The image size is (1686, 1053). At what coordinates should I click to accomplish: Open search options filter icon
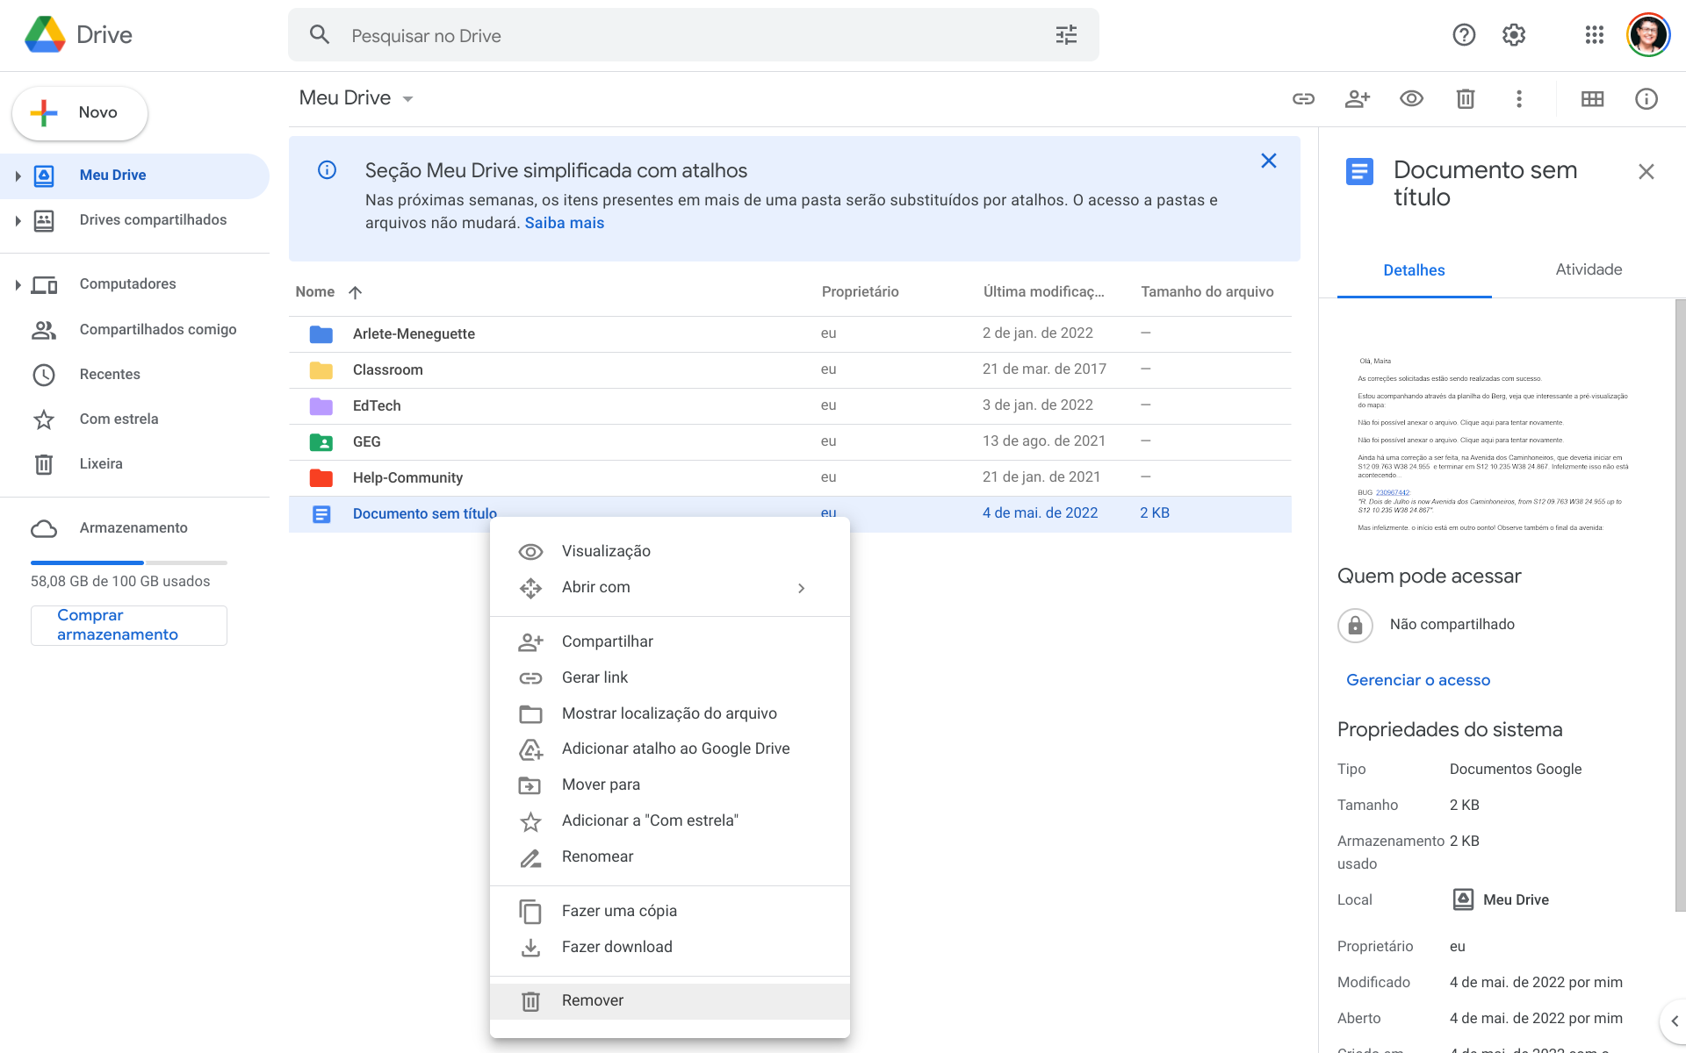1066,35
